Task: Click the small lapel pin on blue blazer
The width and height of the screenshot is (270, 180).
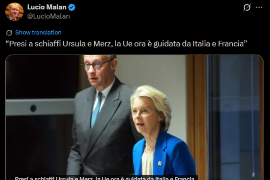Action: [x=160, y=163]
